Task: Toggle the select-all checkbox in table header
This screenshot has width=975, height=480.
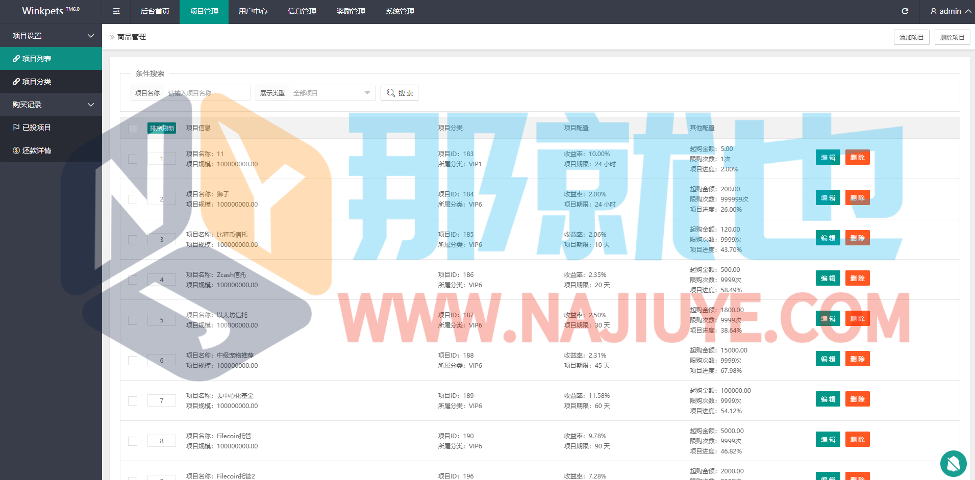Action: pyautogui.click(x=133, y=128)
